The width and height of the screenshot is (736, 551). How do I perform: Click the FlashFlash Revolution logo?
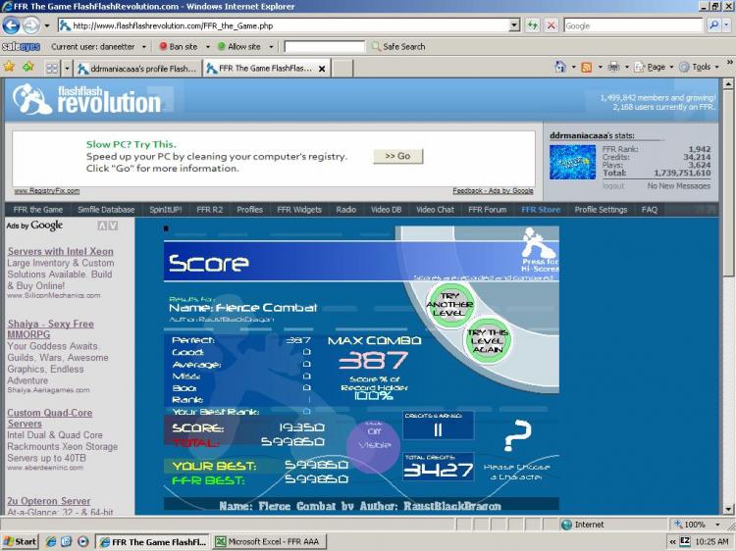tap(86, 99)
